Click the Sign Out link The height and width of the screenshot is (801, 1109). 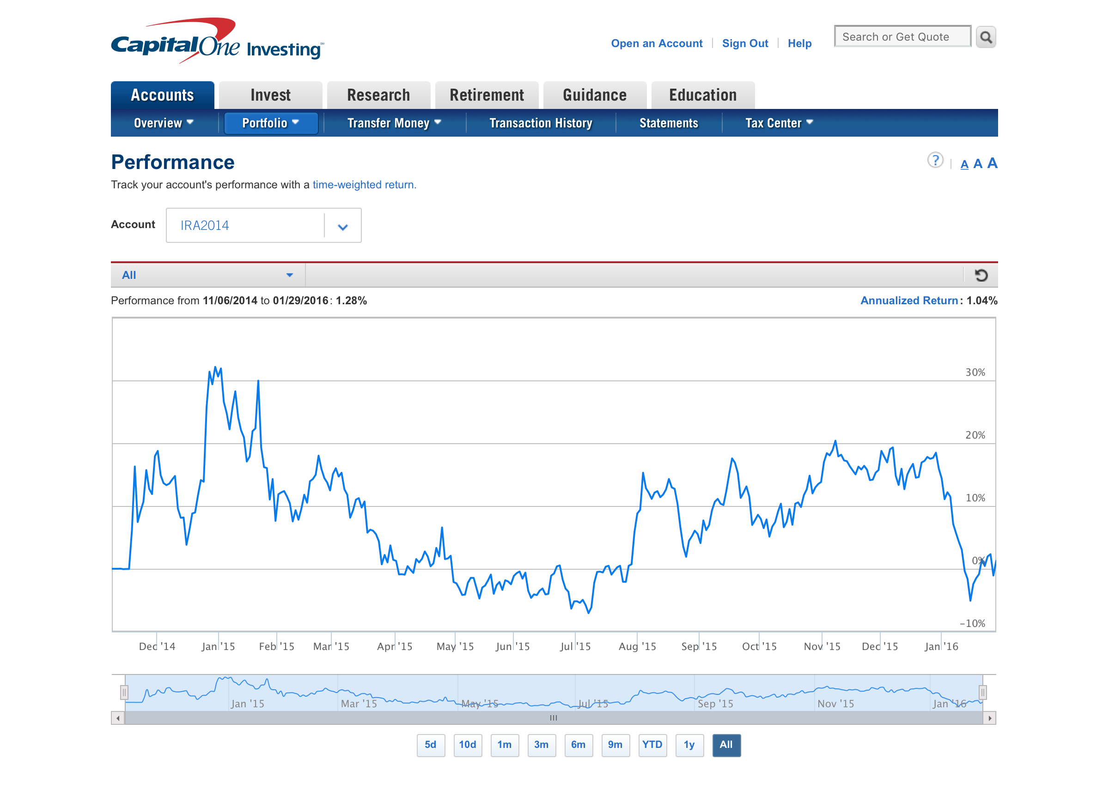point(745,43)
